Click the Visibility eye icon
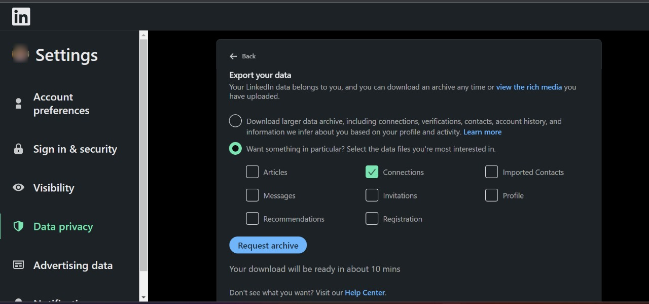This screenshot has height=304, width=649. 19,188
